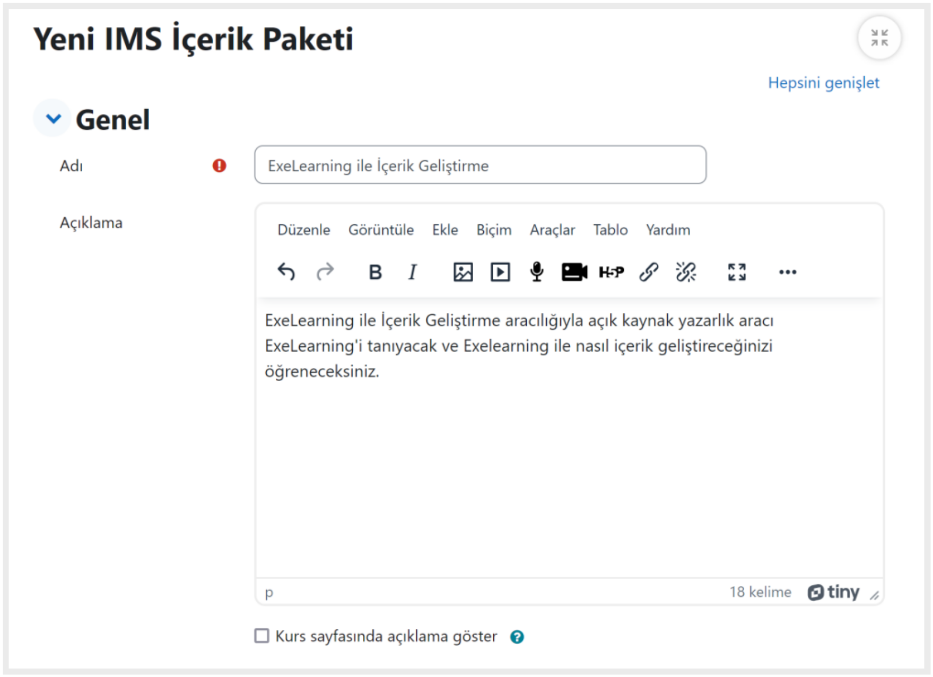Record video with the camera icon
Viewport: 933px width, 677px height.
pyautogui.click(x=574, y=272)
